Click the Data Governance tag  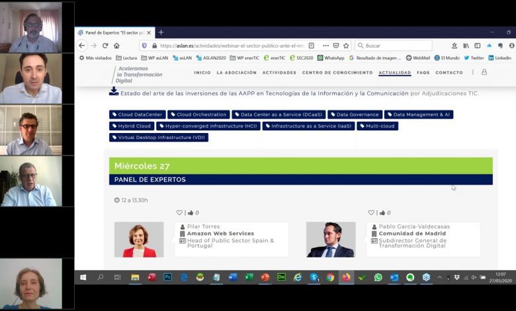tap(355, 114)
